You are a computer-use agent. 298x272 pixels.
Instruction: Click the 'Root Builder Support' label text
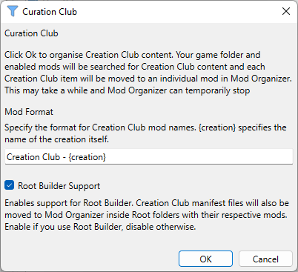click(x=59, y=186)
